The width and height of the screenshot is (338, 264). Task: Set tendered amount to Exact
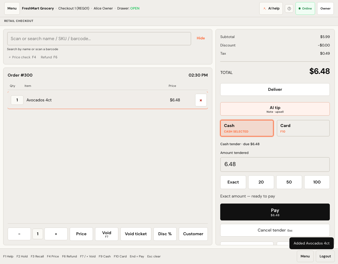click(x=233, y=182)
